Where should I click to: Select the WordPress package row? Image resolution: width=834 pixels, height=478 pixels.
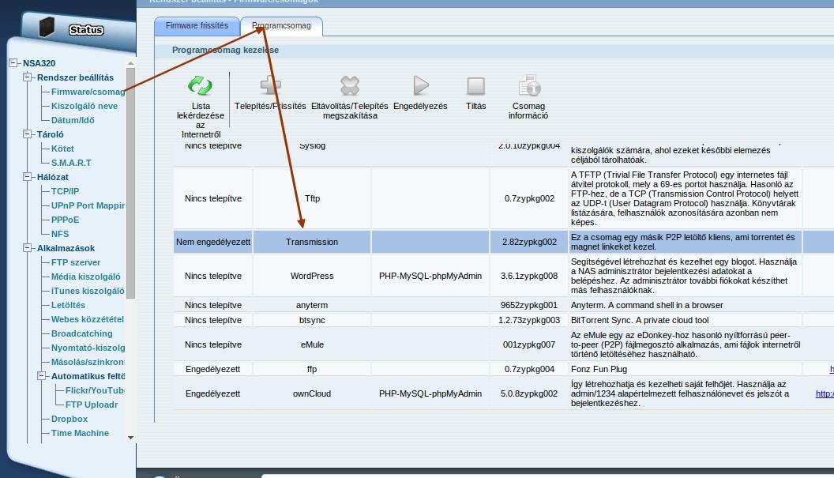504,276
